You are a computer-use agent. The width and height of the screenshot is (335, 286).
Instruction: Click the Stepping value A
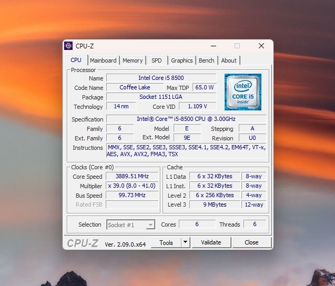(252, 128)
